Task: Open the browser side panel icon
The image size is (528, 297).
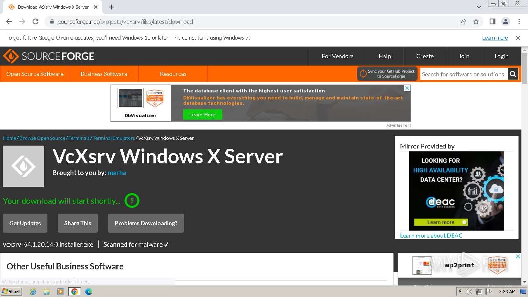Action: coord(493,22)
